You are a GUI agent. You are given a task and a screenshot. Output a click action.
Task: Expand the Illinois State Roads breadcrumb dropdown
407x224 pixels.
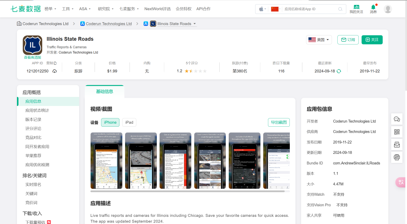point(195,24)
